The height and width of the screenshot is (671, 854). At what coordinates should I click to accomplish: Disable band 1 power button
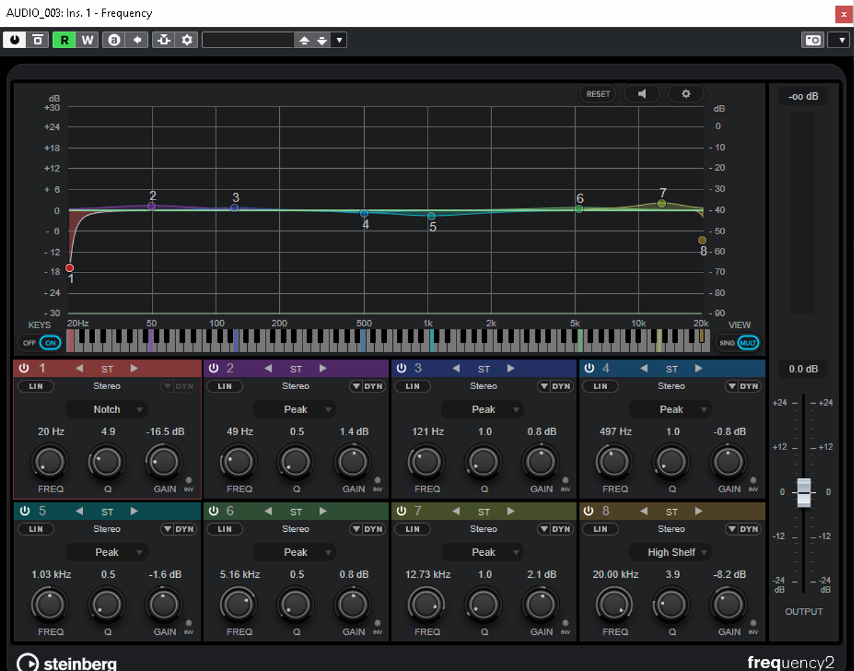point(24,368)
